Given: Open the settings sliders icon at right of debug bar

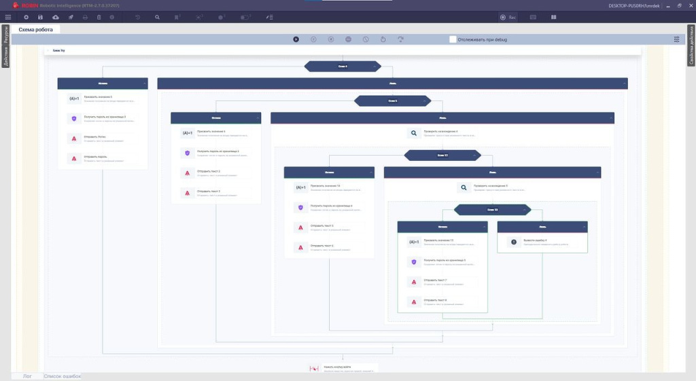Looking at the screenshot, I should (677, 39).
